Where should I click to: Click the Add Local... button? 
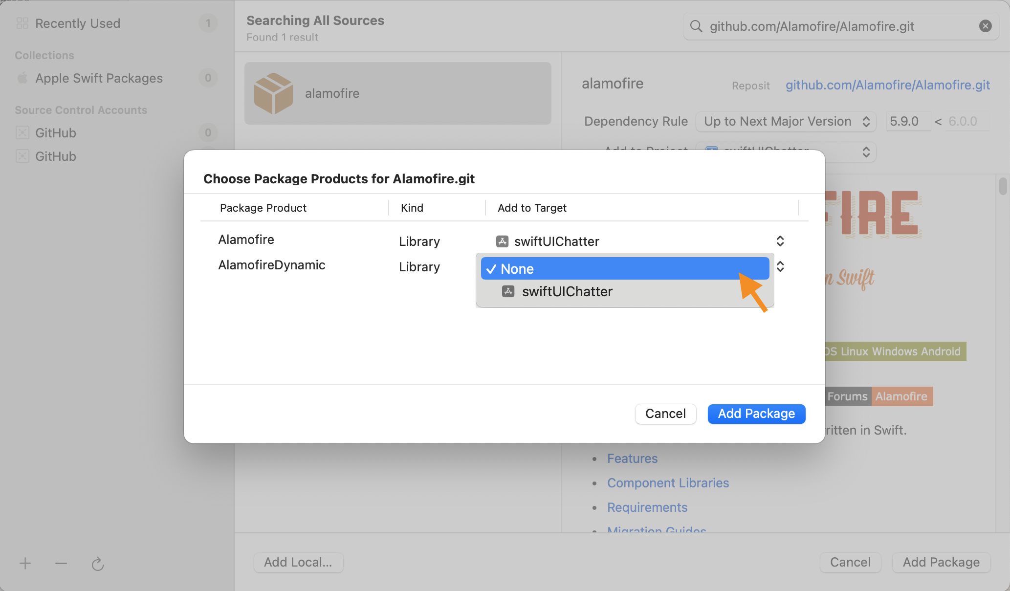click(x=298, y=562)
